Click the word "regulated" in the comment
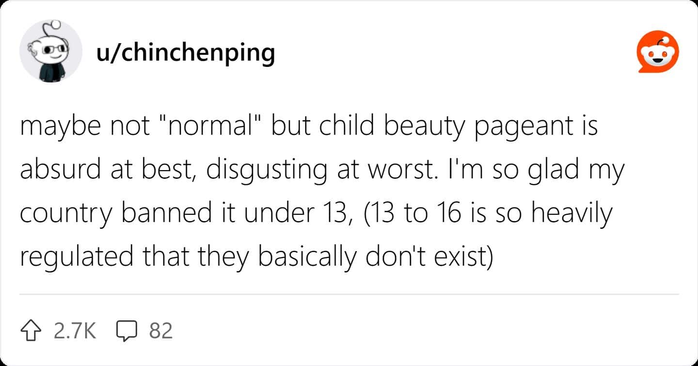 (77, 257)
